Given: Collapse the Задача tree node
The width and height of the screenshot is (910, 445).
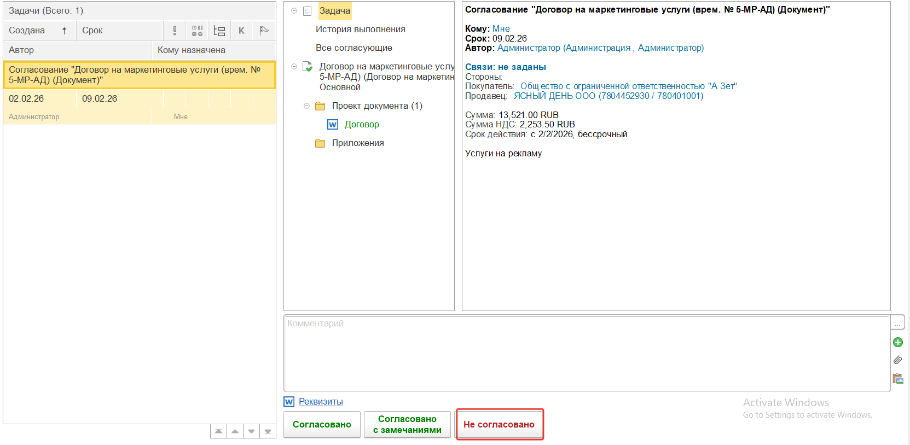Looking at the screenshot, I should [294, 11].
